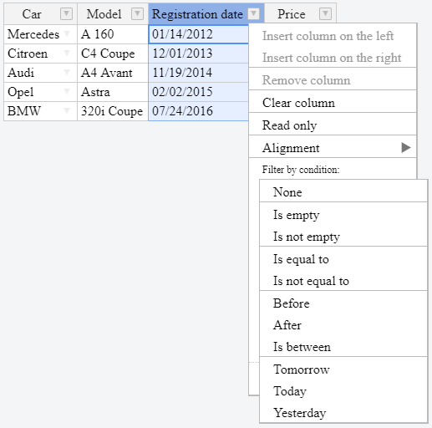The width and height of the screenshot is (432, 428).
Task: Open the BMW cell dropdown arrow
Action: click(x=67, y=111)
